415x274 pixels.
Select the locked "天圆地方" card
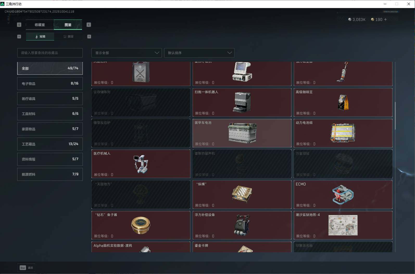click(141, 195)
